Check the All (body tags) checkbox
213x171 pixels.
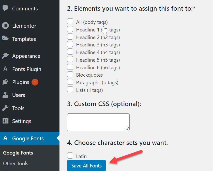[70, 21]
